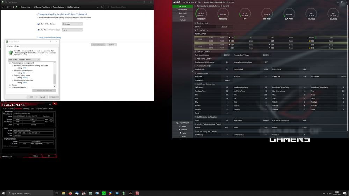The width and height of the screenshot is (349, 196).
Task: Show hidden system tray icons
Action: pos(324,193)
